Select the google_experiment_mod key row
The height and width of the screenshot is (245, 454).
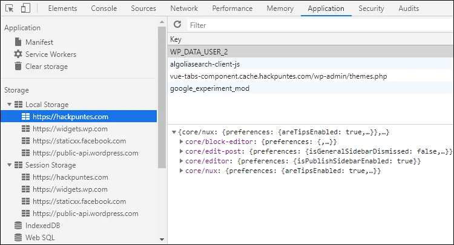pos(311,88)
